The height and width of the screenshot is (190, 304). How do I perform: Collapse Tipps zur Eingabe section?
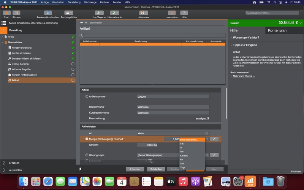245,45
